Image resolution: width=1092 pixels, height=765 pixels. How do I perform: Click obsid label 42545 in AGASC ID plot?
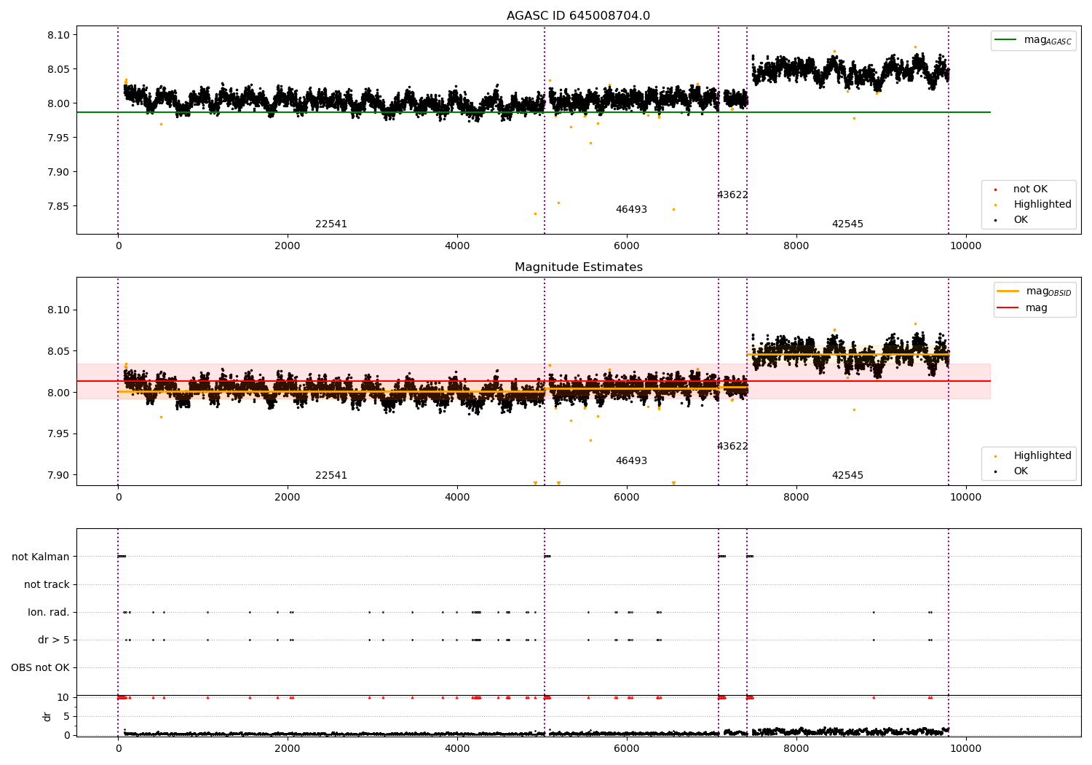(x=847, y=224)
